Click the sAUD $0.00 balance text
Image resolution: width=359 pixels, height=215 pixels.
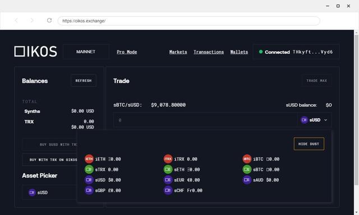tap(273, 180)
